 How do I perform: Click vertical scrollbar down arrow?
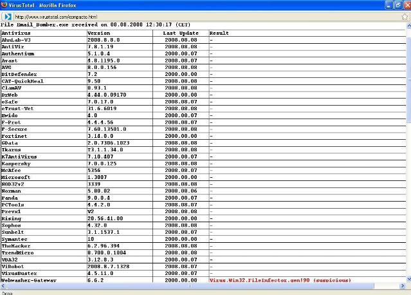point(408,279)
